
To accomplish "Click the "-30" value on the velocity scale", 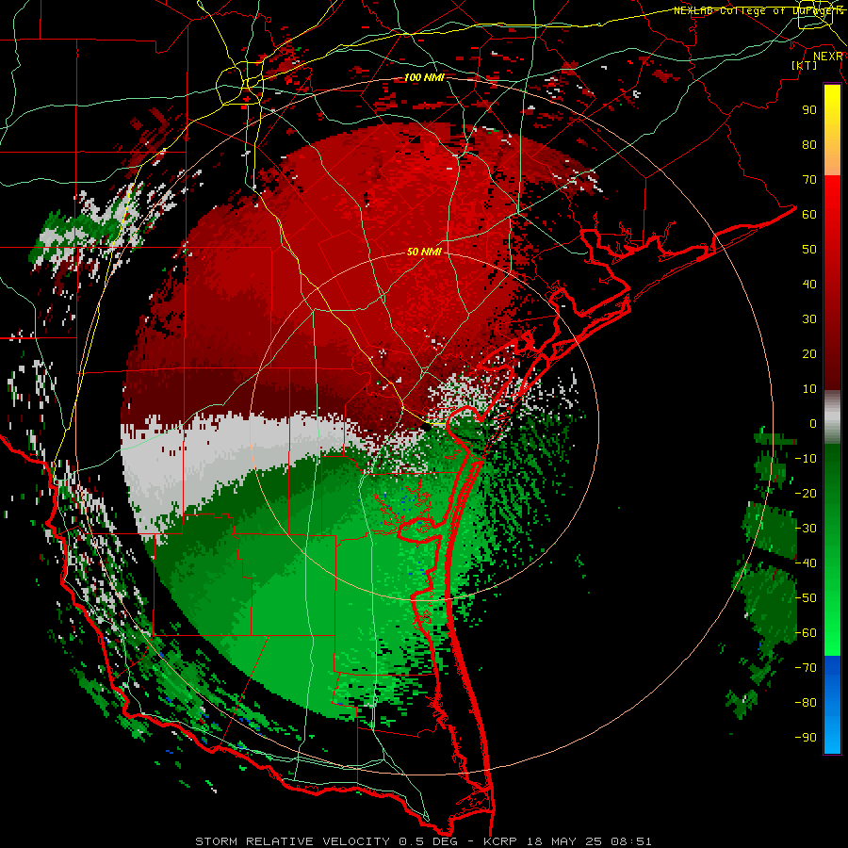I will click(806, 529).
